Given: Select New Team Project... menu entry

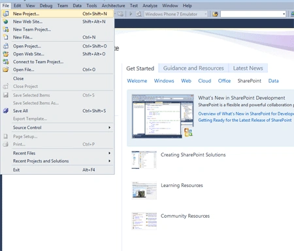Looking at the screenshot, I should coord(57,29).
